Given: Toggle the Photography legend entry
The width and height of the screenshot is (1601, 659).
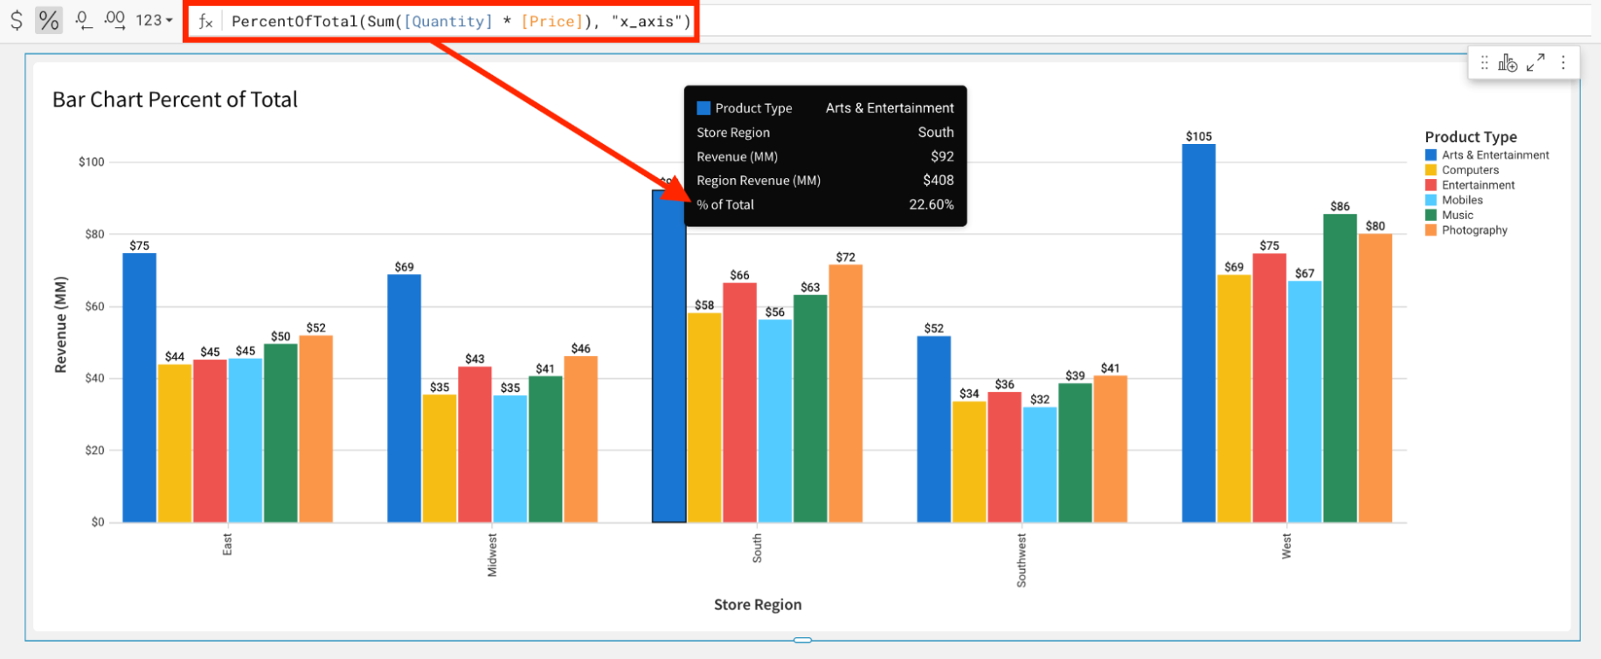Looking at the screenshot, I should pyautogui.click(x=1474, y=230).
